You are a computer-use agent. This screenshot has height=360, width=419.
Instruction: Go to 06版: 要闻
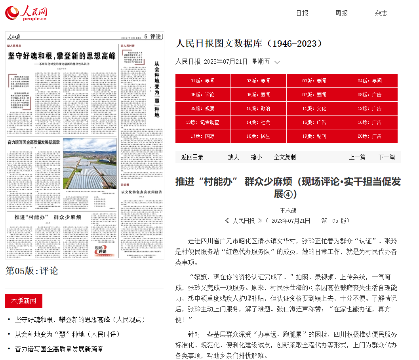(258, 95)
